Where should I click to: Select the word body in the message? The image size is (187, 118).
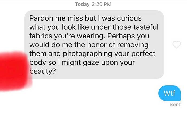click(x=38, y=62)
